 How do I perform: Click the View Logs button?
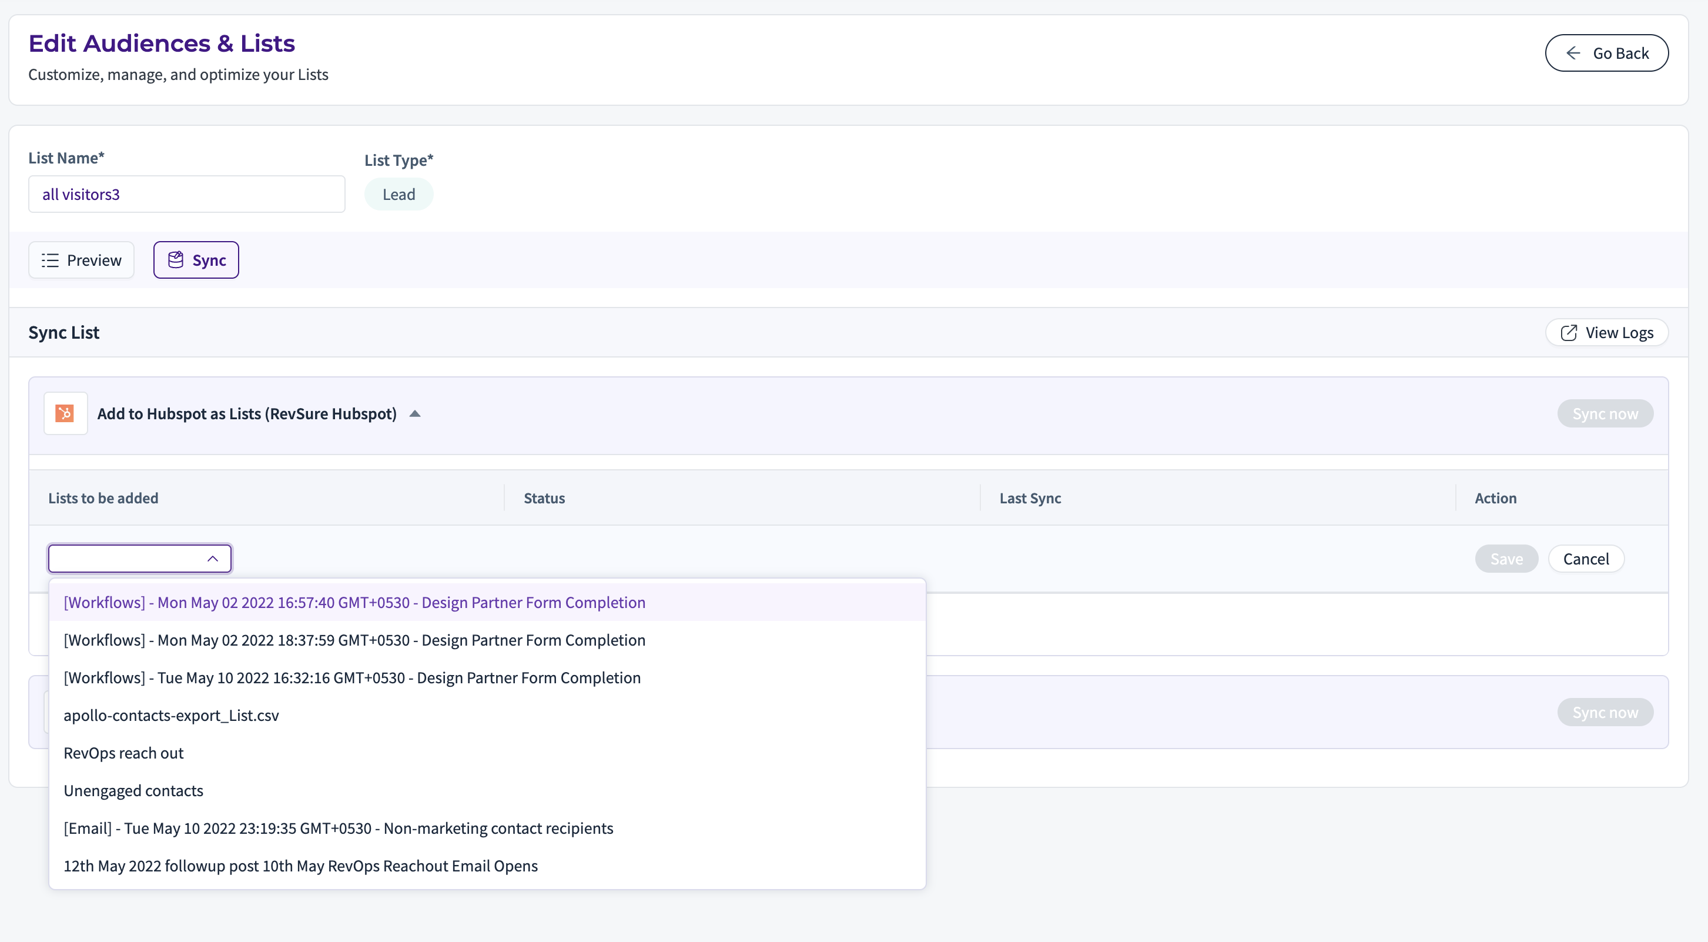(x=1606, y=332)
